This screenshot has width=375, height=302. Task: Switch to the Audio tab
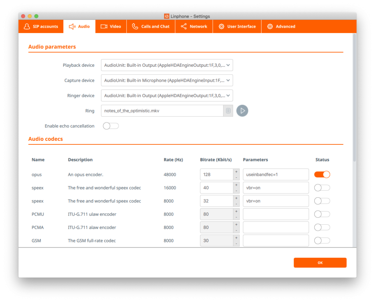tap(79, 26)
